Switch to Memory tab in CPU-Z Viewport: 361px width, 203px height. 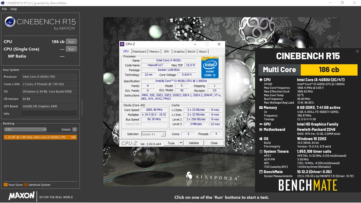tap(154, 52)
